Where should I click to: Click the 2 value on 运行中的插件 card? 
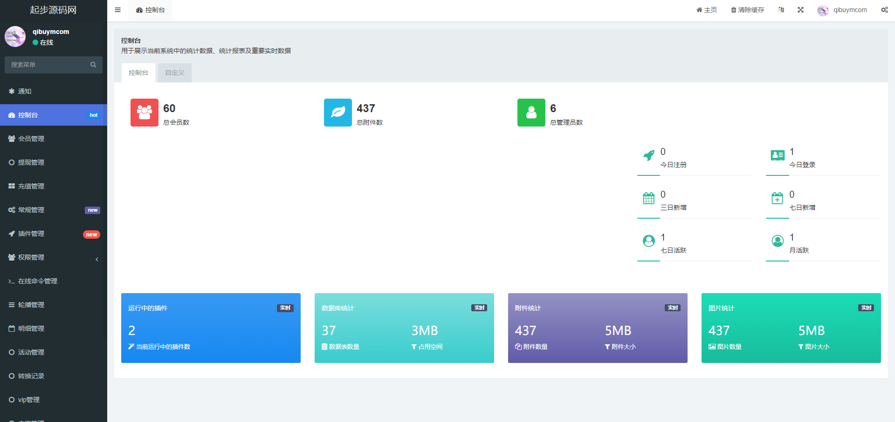coord(132,330)
